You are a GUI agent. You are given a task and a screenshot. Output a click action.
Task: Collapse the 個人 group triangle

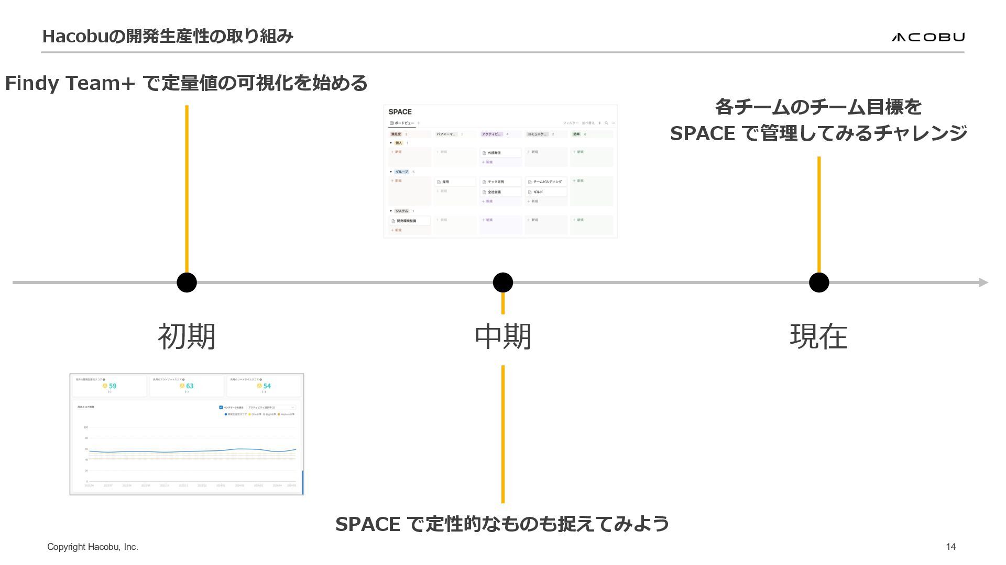pyautogui.click(x=391, y=143)
